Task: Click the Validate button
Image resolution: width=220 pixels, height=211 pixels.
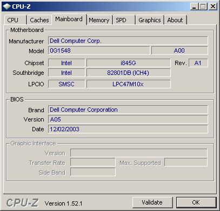Action: pos(152,202)
